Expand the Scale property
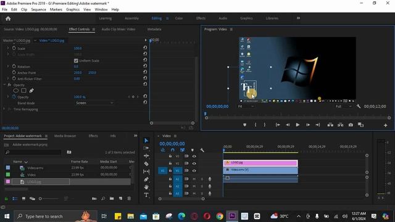The height and width of the screenshot is (222, 395). [x=8, y=48]
